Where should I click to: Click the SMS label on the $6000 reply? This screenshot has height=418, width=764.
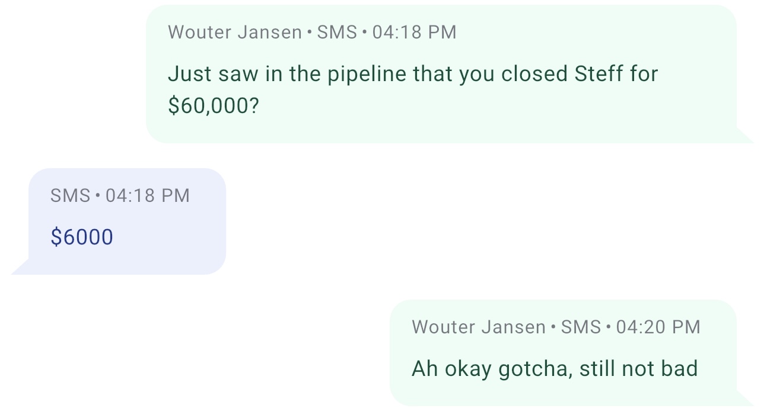pyautogui.click(x=70, y=195)
